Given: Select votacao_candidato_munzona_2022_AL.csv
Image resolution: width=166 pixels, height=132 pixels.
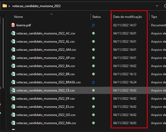Looking at the screenshot, I should click(x=46, y=42).
